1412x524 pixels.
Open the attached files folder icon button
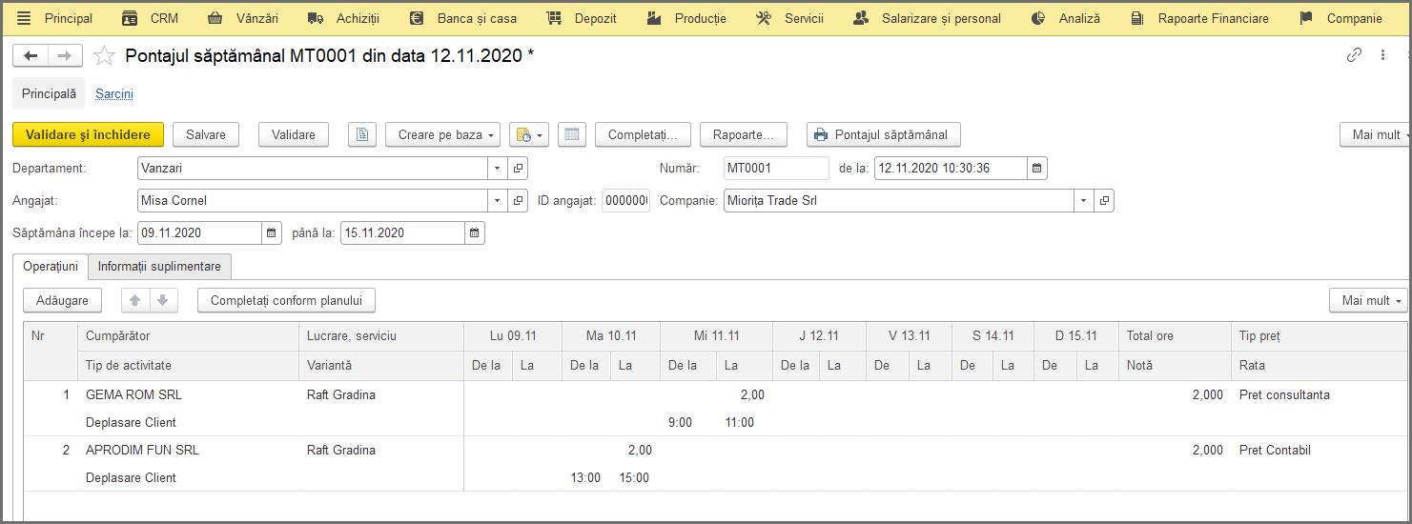click(x=529, y=134)
